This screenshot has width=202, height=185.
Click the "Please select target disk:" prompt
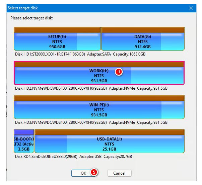[31, 18]
